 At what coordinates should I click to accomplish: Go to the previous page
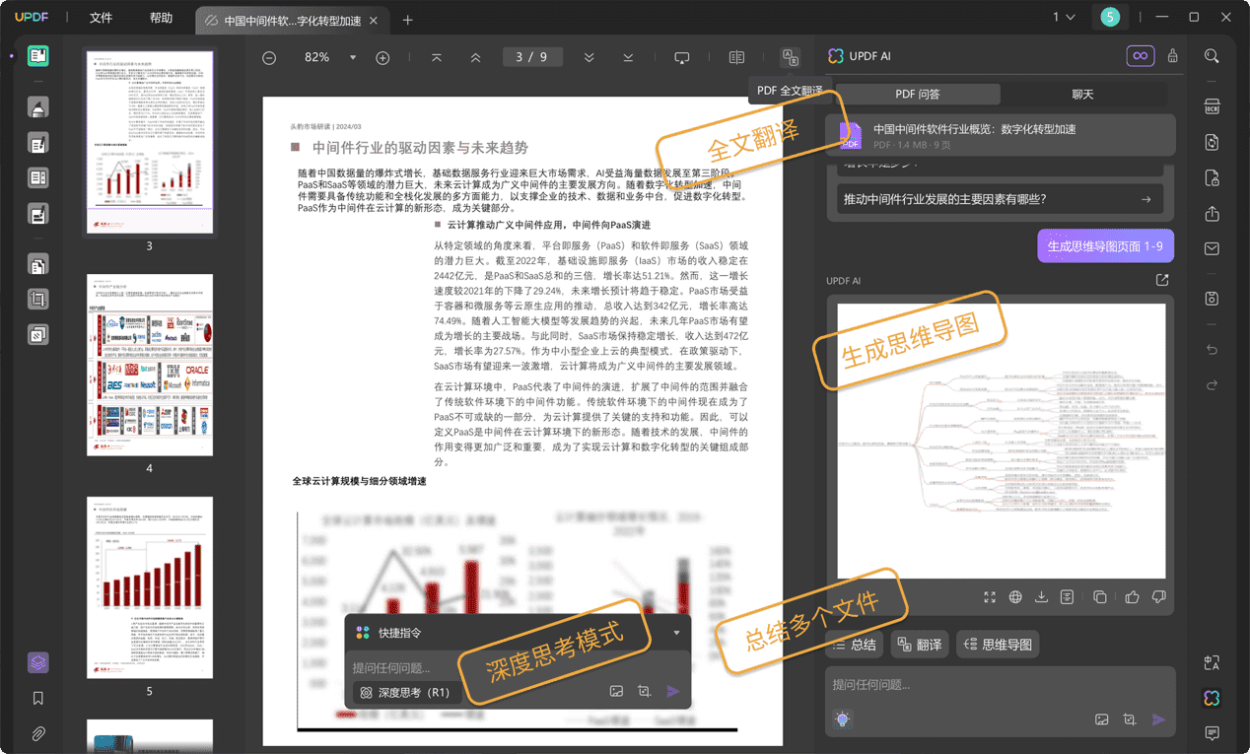pyautogui.click(x=476, y=58)
